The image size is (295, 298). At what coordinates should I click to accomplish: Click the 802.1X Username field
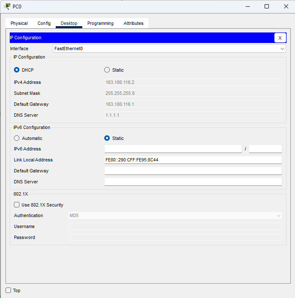[x=175, y=226]
